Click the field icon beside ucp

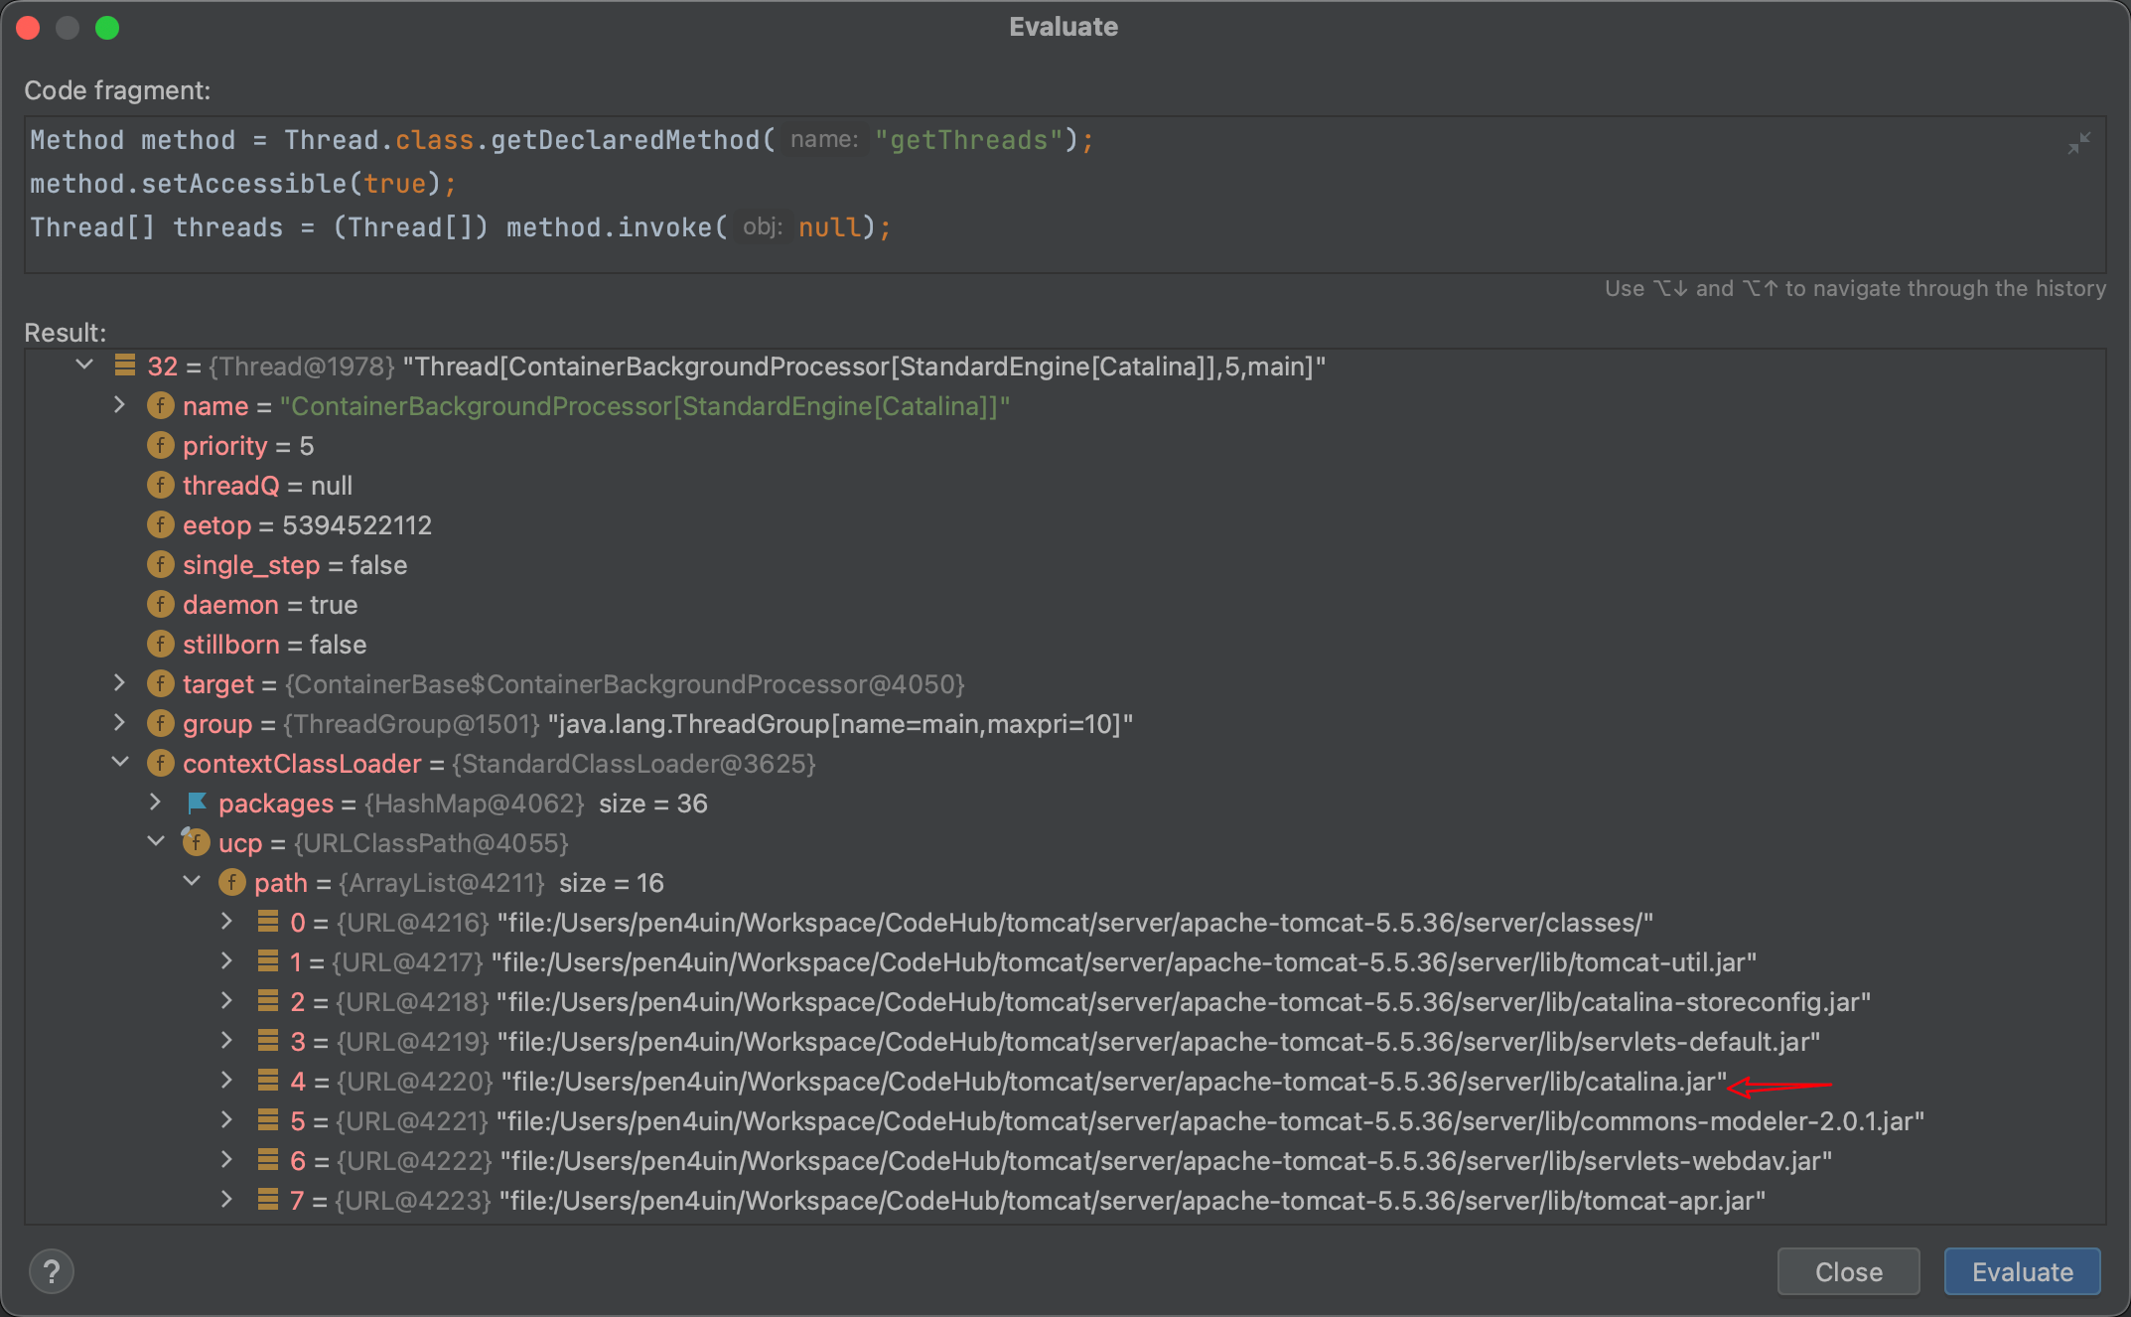pyautogui.click(x=196, y=842)
